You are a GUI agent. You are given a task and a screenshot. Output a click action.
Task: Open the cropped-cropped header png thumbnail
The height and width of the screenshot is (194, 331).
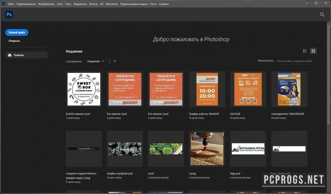pos(84,148)
